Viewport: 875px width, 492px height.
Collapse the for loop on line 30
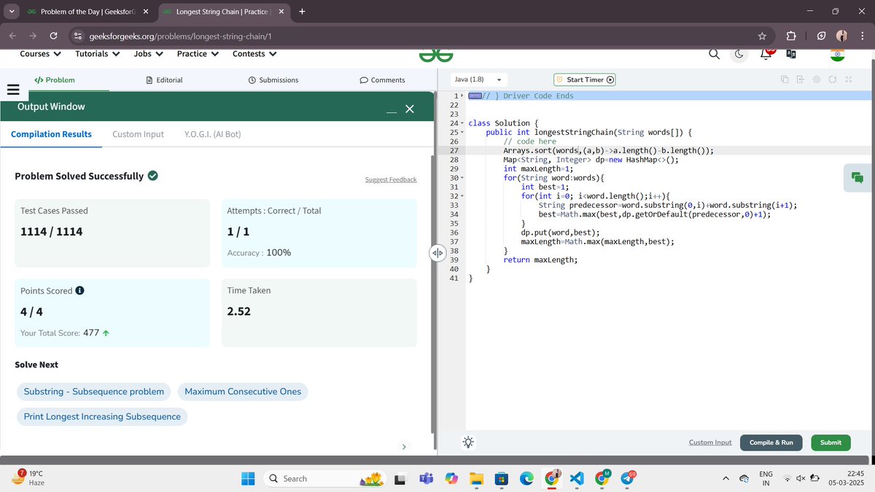click(462, 178)
